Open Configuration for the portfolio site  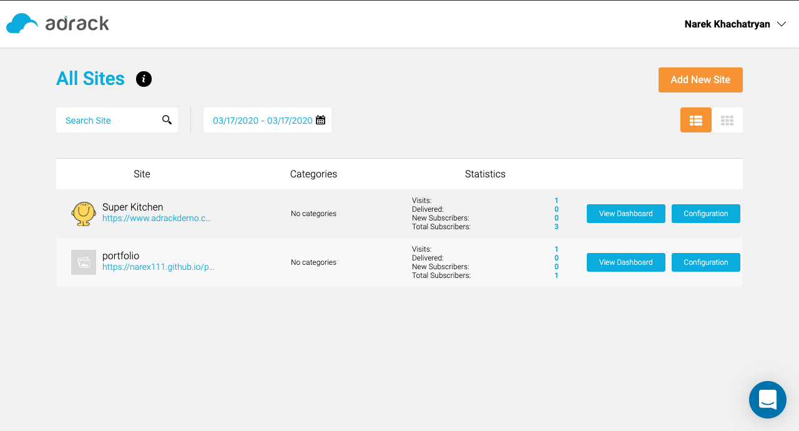705,262
